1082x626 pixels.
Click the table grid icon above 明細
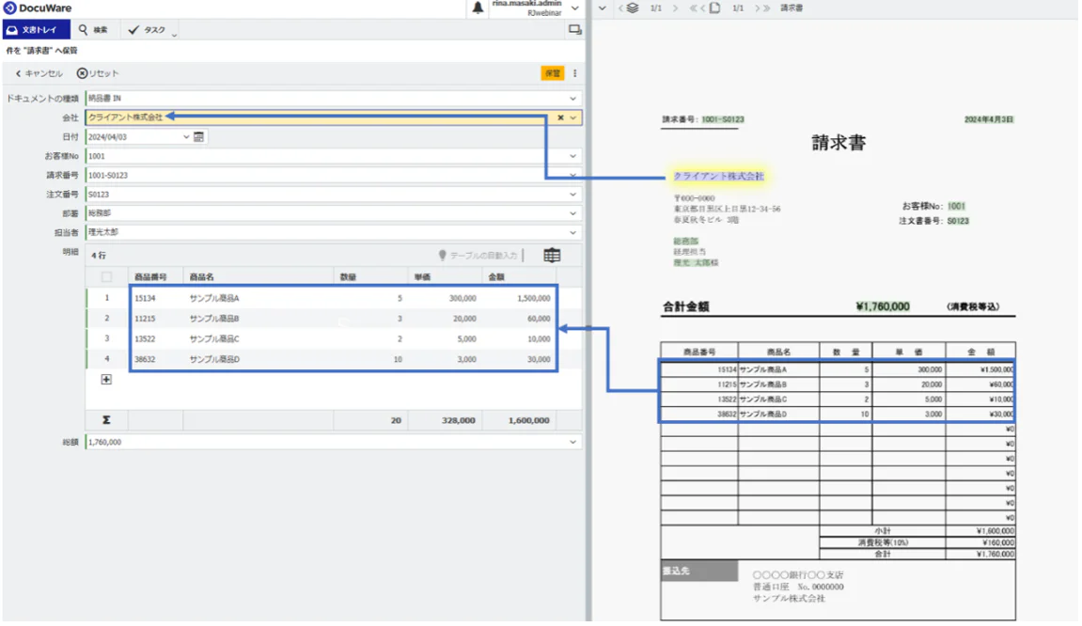552,255
